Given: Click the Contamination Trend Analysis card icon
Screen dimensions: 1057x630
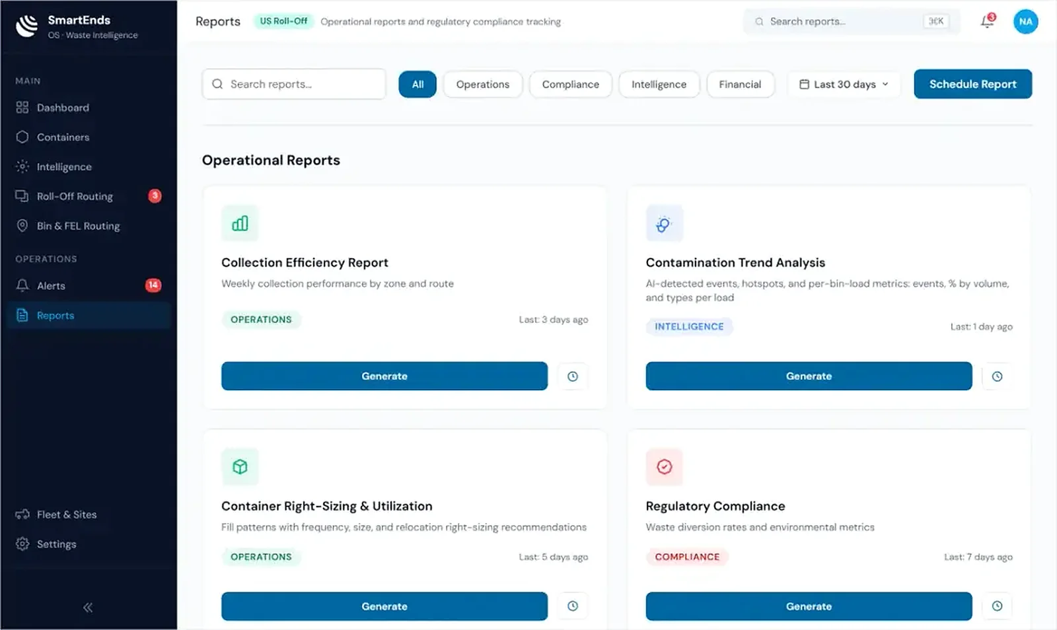Looking at the screenshot, I should click(664, 223).
